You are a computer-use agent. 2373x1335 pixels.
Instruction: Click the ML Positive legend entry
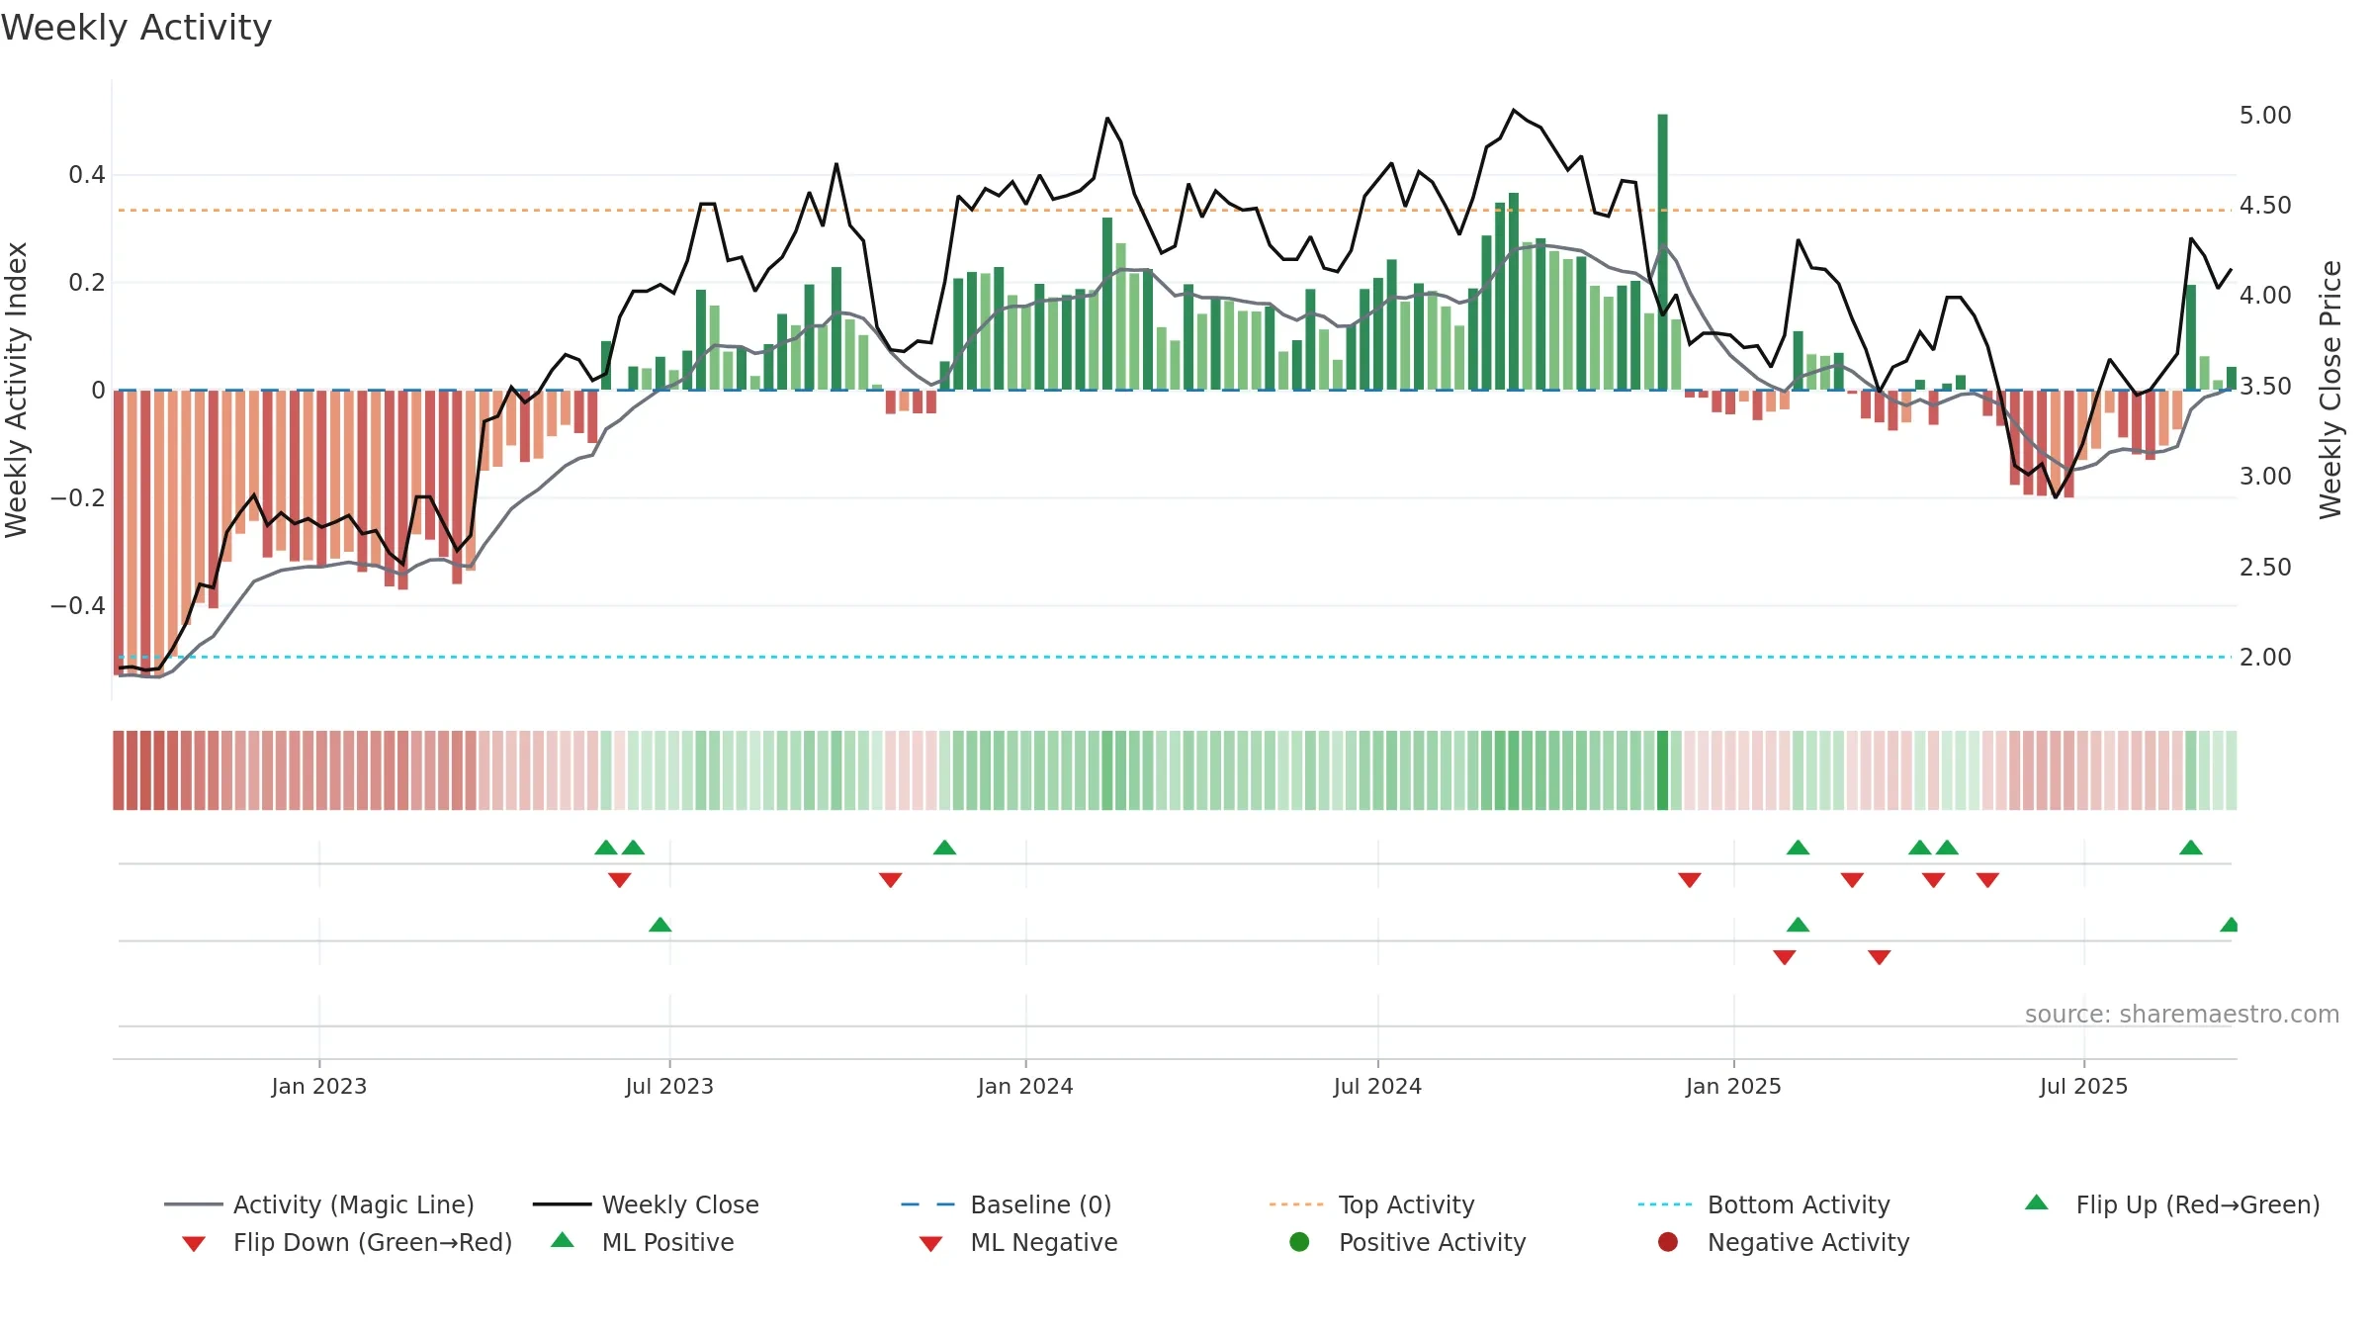(643, 1242)
